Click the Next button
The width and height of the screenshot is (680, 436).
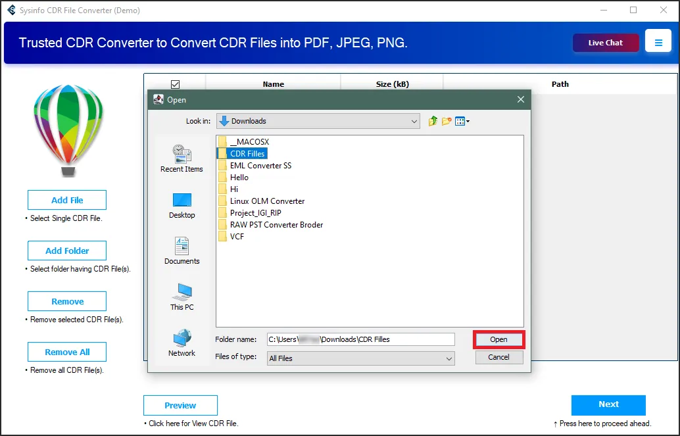tap(608, 404)
